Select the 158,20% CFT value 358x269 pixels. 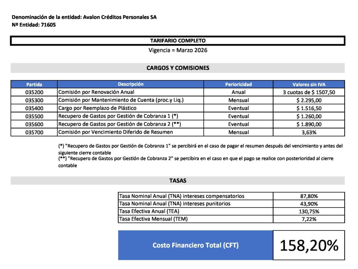click(309, 246)
